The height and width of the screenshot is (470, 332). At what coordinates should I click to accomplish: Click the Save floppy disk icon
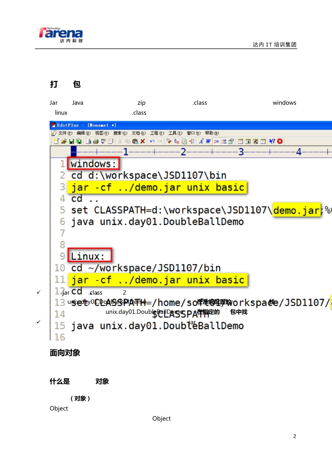pos(72,141)
